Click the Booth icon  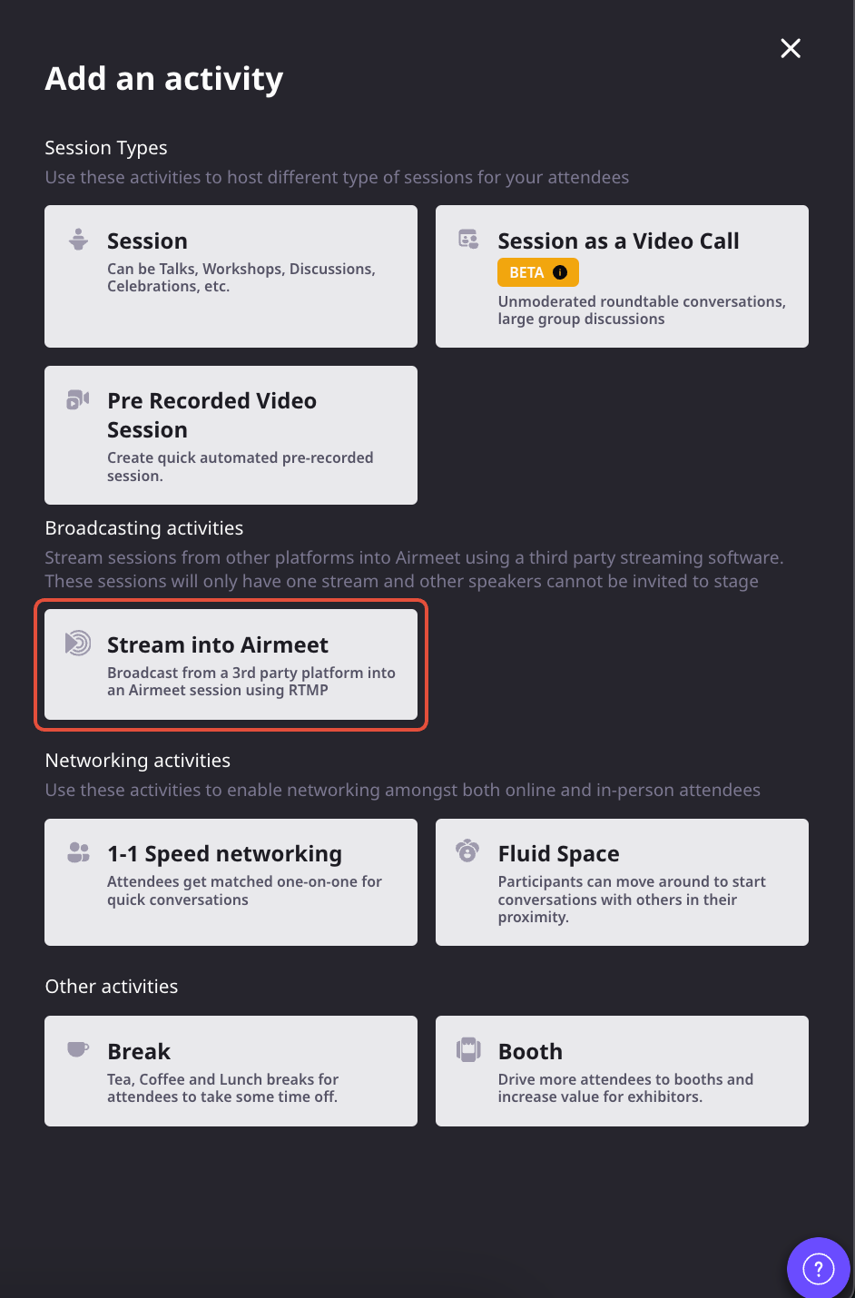(x=468, y=1050)
